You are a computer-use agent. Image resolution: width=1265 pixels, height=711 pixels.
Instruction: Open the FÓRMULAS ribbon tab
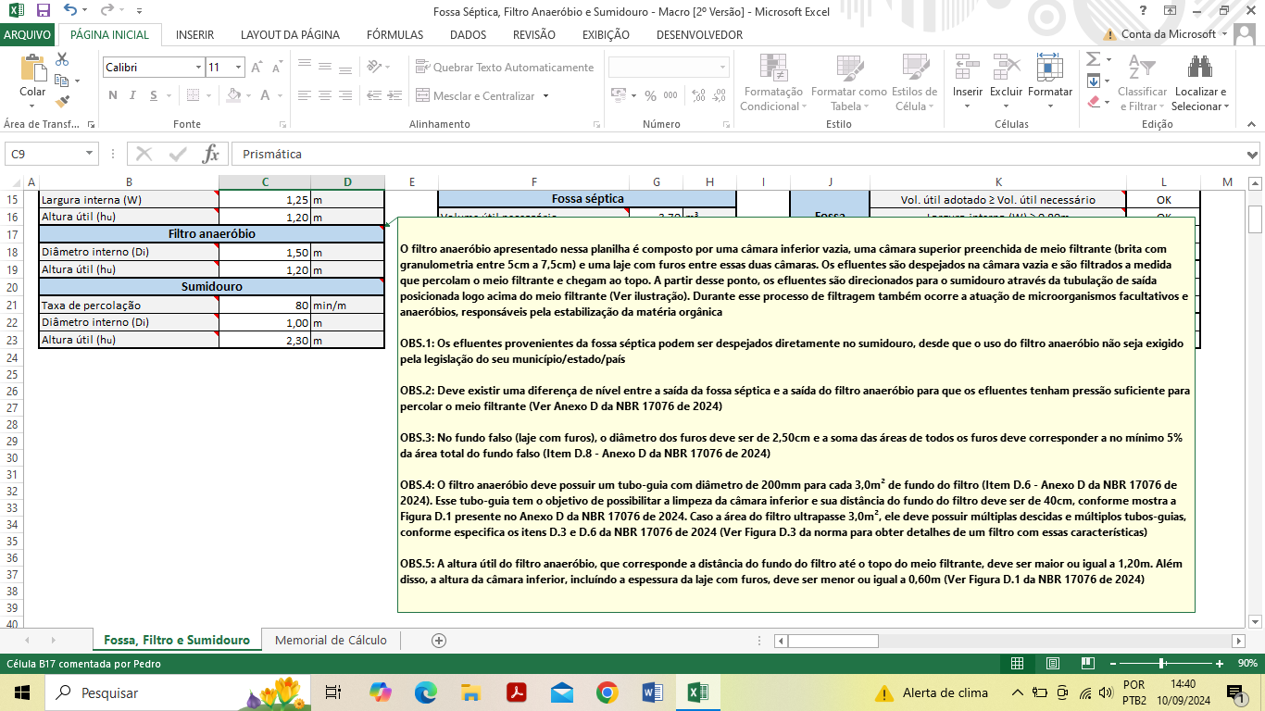[395, 35]
